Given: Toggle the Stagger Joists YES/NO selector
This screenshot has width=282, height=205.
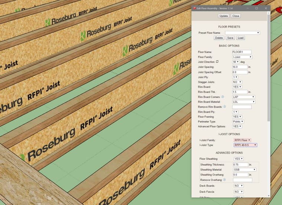Looking at the screenshot, I should (237, 82).
